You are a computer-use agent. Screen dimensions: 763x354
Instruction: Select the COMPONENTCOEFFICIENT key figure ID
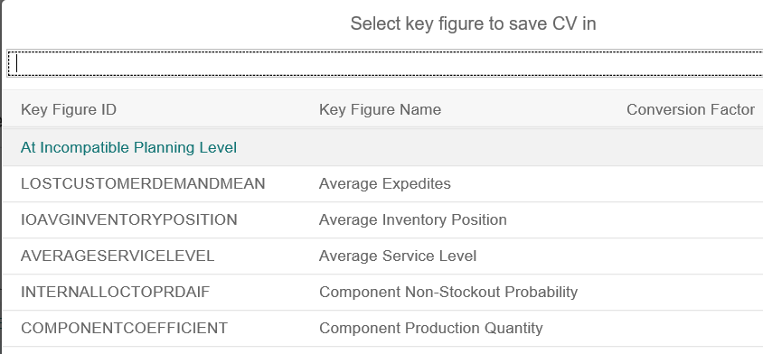124,328
